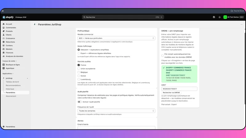Viewport: 246px width, 138px height.
Task: Click the Contenu icon
Action: point(4,45)
